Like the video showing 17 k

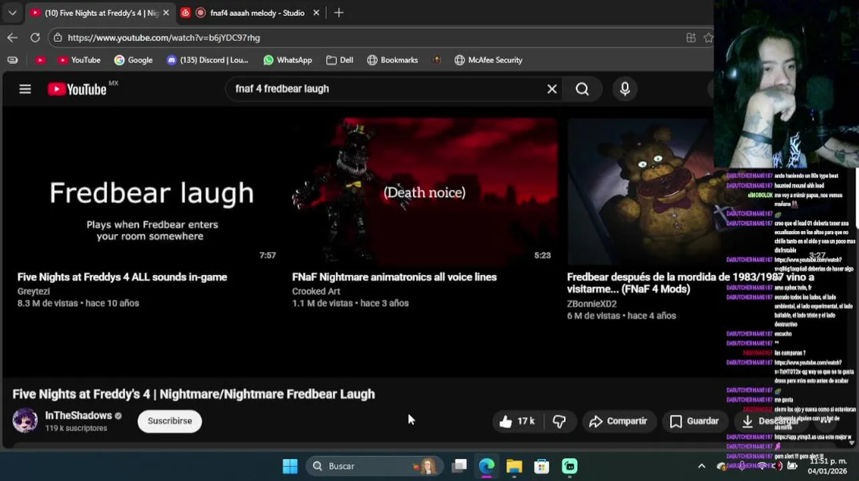pyautogui.click(x=517, y=421)
